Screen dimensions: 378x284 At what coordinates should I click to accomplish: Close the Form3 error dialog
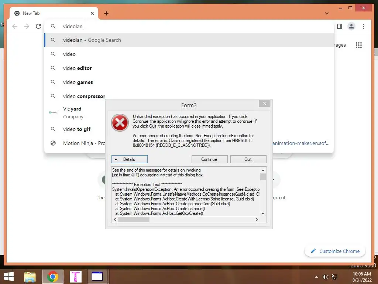pos(264,104)
